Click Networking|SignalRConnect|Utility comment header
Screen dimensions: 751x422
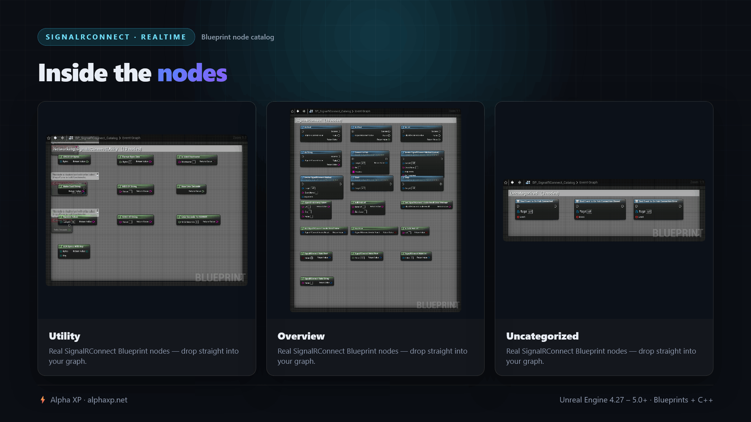pyautogui.click(x=147, y=149)
